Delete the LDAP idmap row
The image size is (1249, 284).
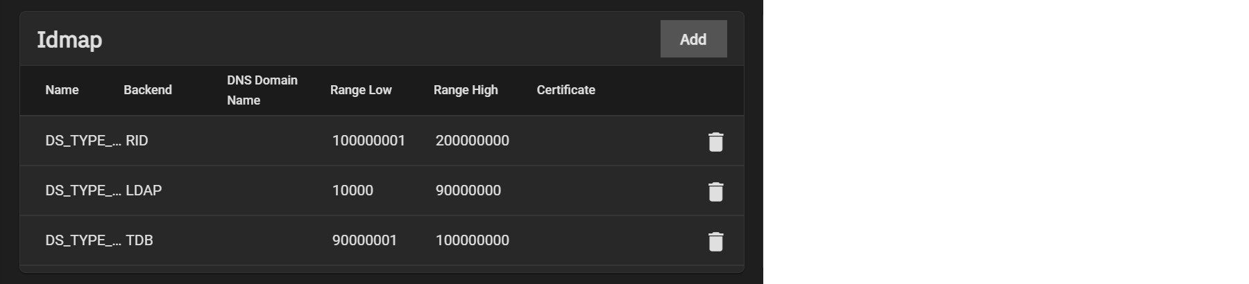click(715, 191)
